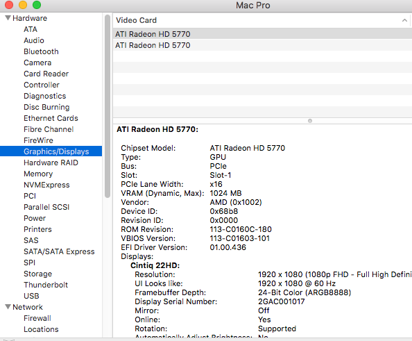Select SPI in the sidebar
Screen dimensions: 412x341
click(29, 263)
